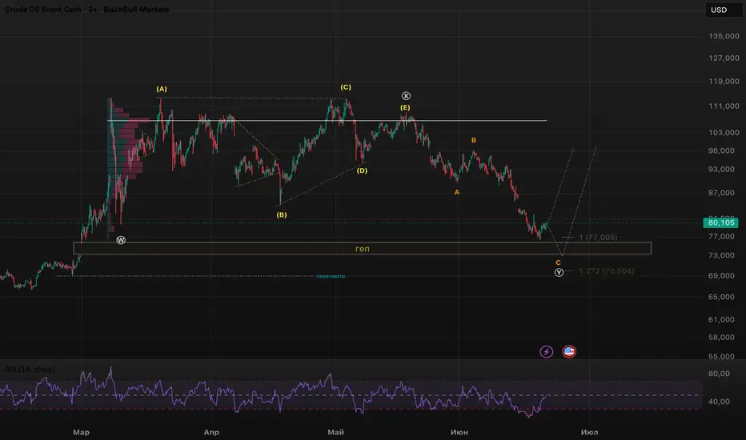Select the purple RSI line in indicator pane
746x440 pixels.
[x=274, y=393]
